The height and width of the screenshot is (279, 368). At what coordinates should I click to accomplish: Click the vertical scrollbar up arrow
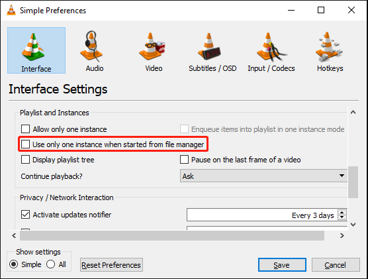353,113
